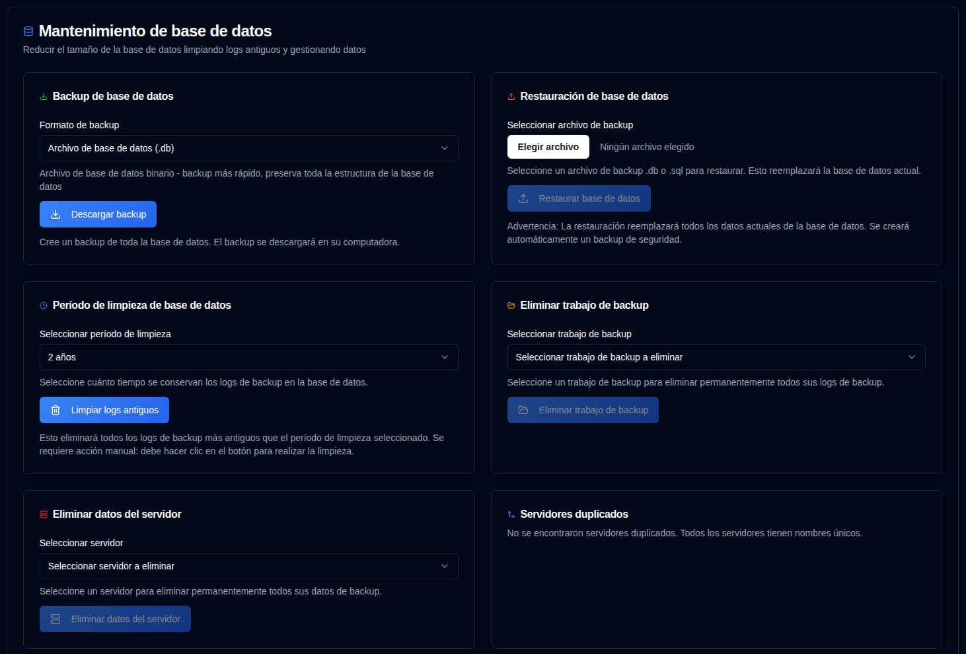Click the Ningún archivo elegido file field
Viewport: 966px width, 654px height.
[646, 146]
